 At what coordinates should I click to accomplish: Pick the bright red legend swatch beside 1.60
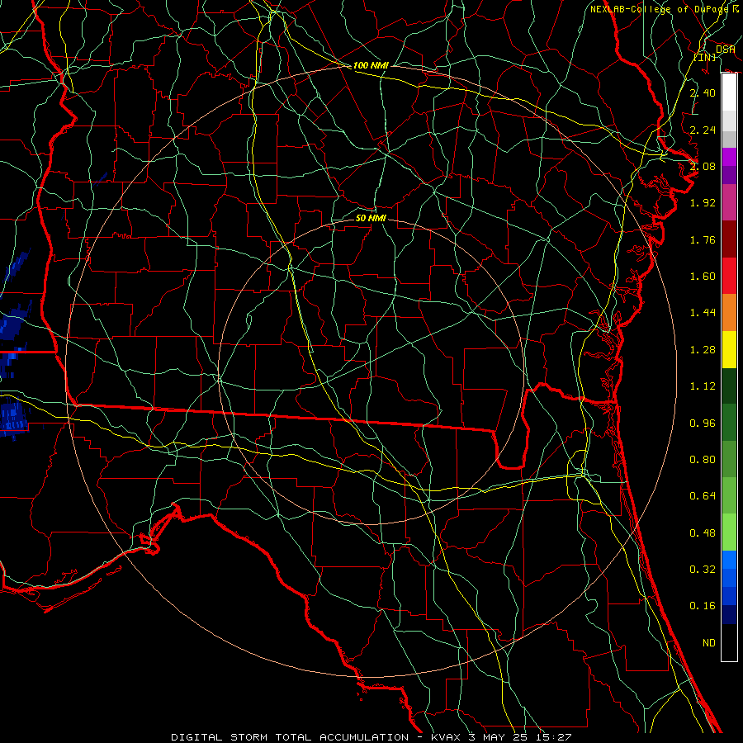coord(729,276)
